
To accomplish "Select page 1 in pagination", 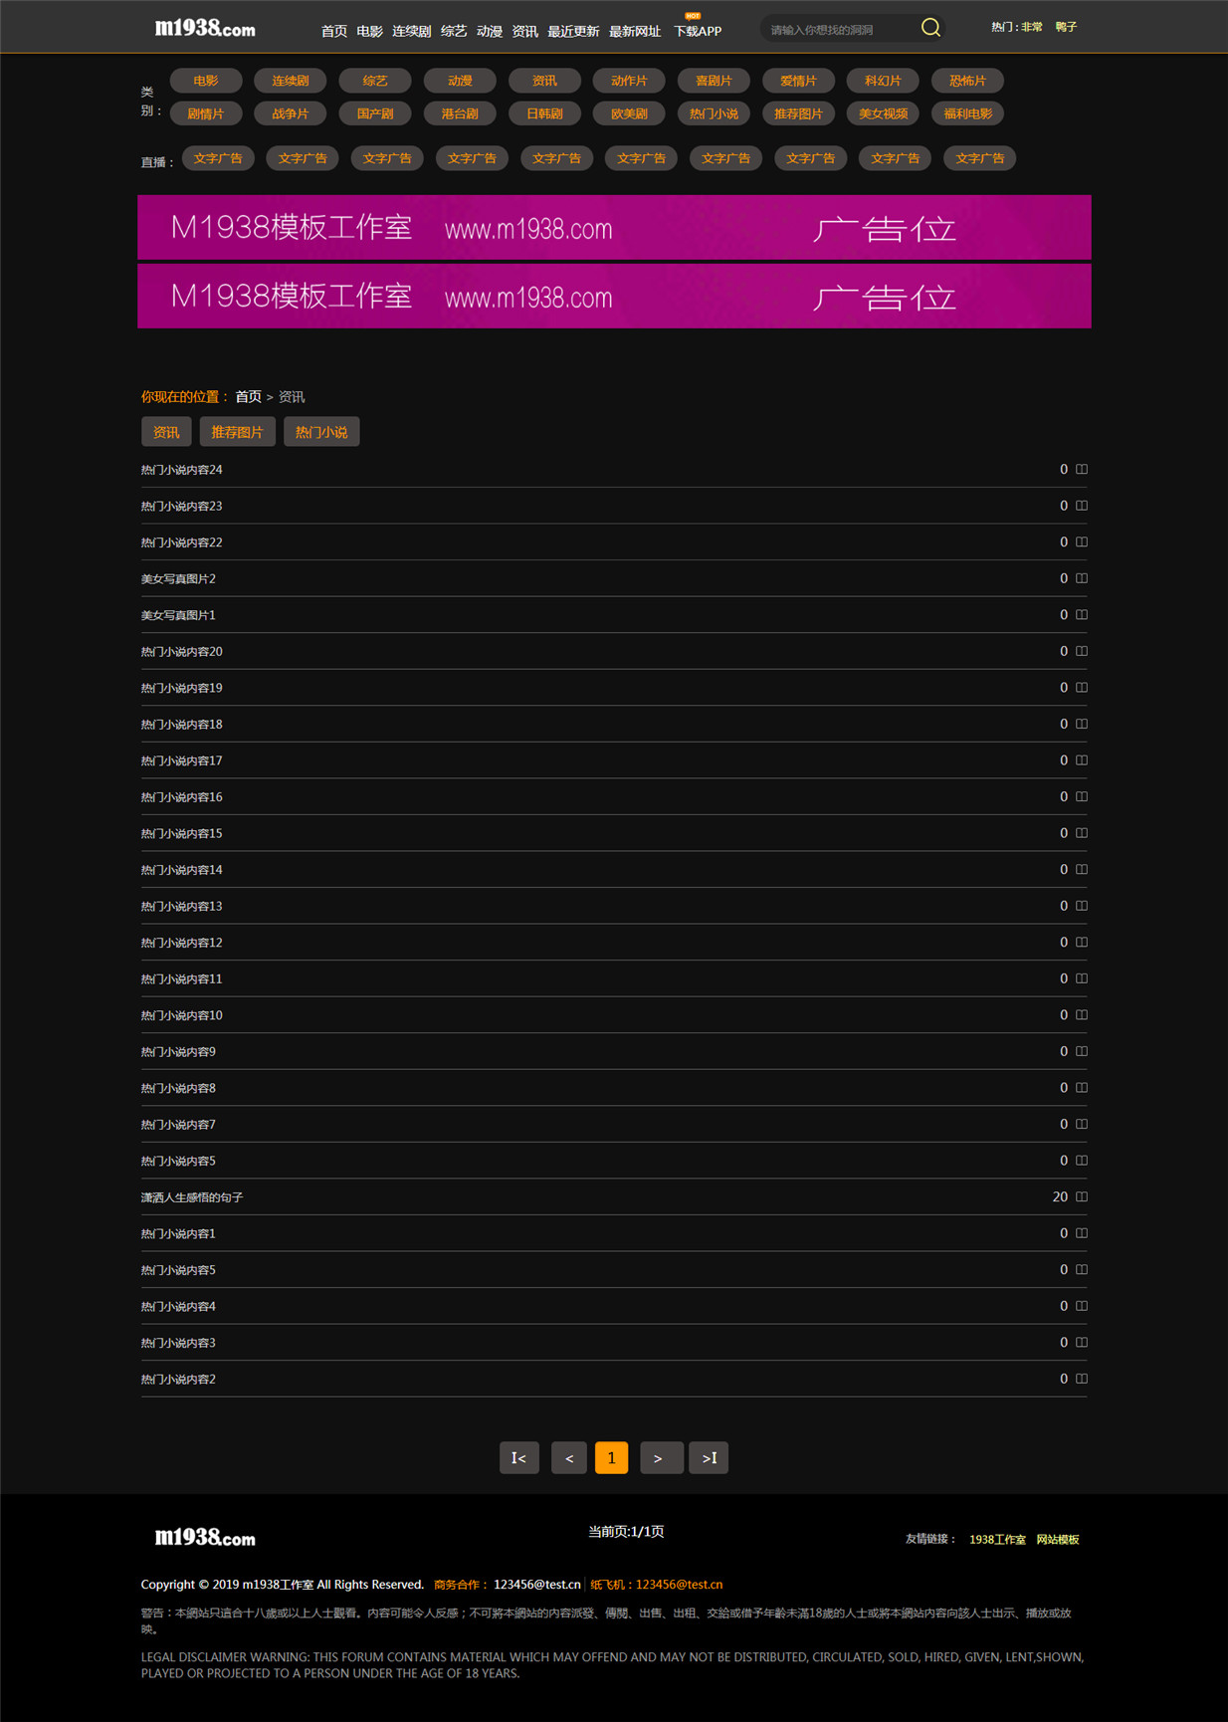I will point(611,1457).
